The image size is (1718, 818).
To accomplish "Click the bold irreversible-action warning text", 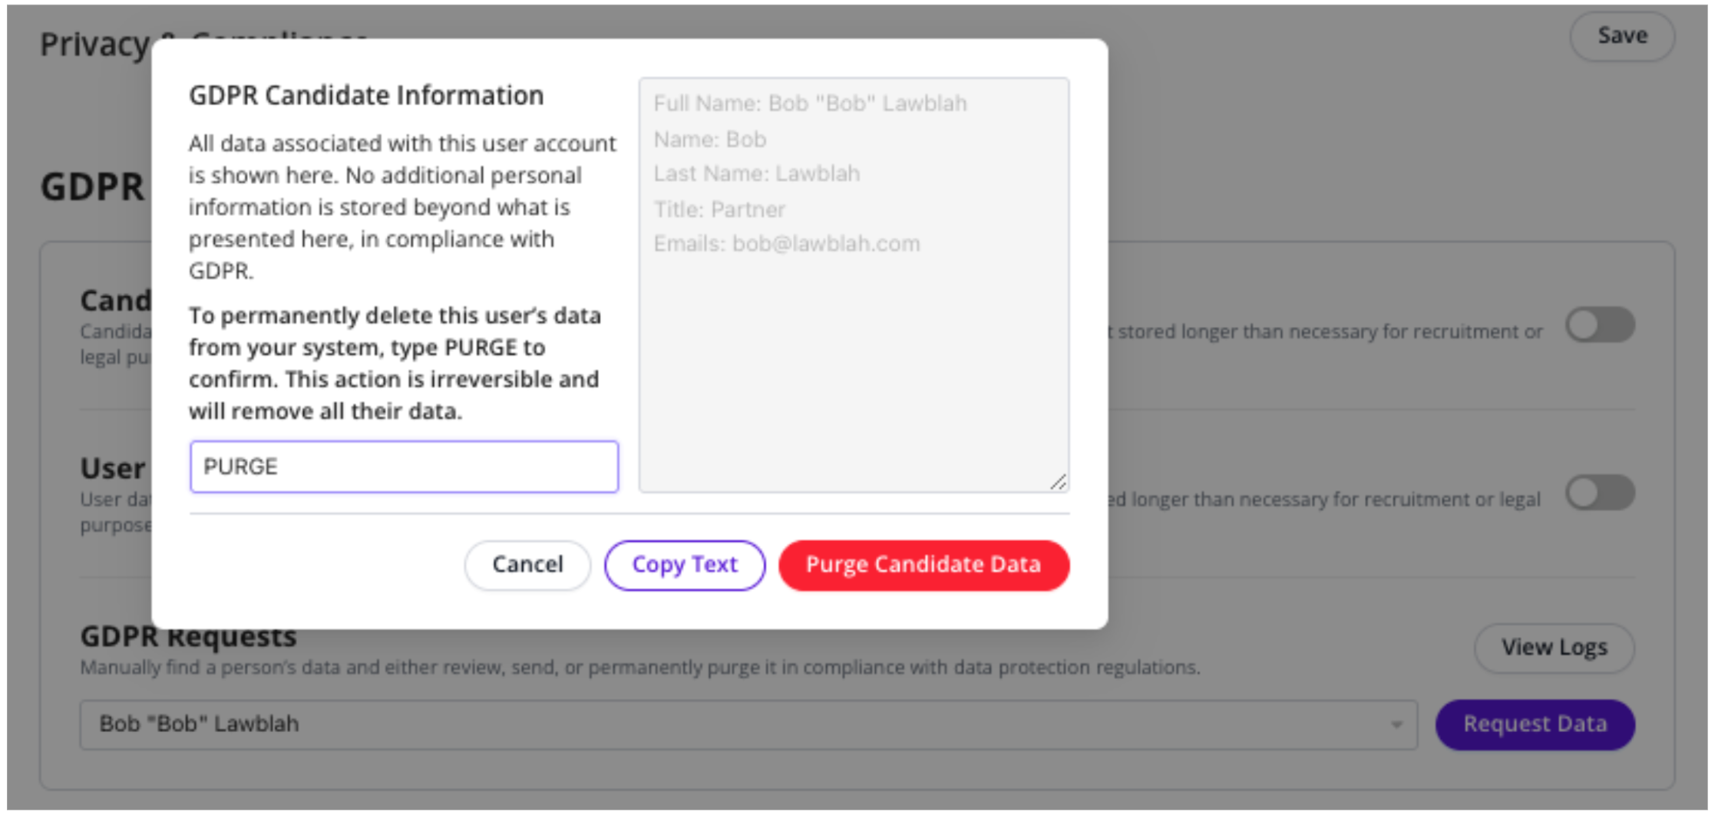I will (x=395, y=363).
